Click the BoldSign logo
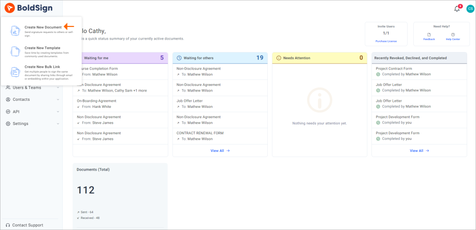 [x=28, y=8]
